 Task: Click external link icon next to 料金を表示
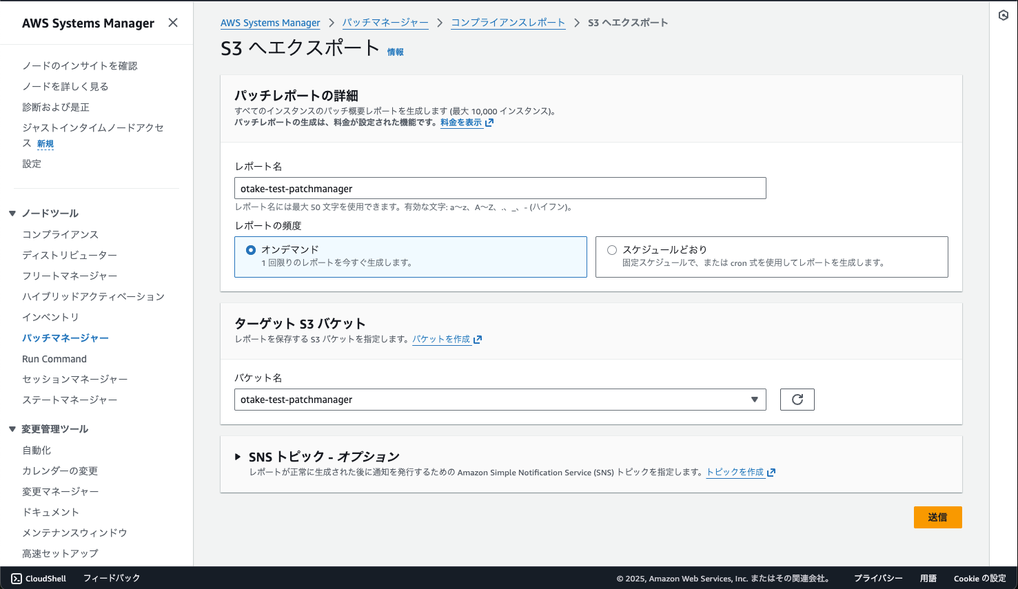pyautogui.click(x=489, y=123)
